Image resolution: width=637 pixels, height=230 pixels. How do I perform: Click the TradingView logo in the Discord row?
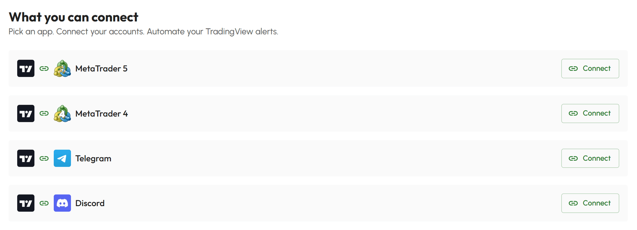26,203
